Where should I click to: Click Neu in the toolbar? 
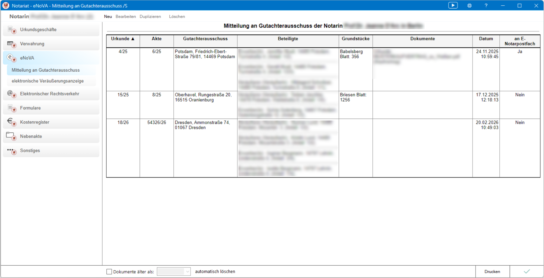(x=108, y=16)
